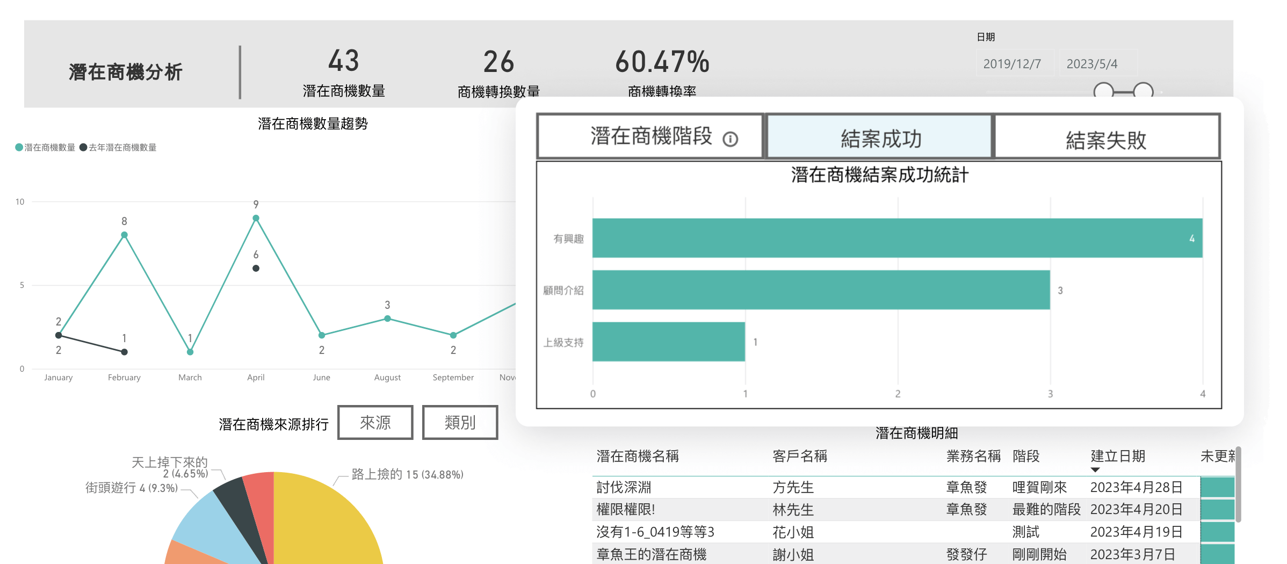Viewport: 1287px width, 564px height.
Task: Click the sort arrow under 建立日期
Action: 1095,470
